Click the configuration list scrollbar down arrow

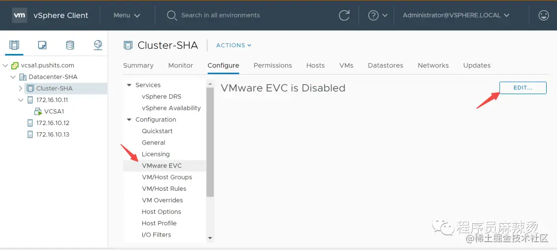tap(210, 238)
